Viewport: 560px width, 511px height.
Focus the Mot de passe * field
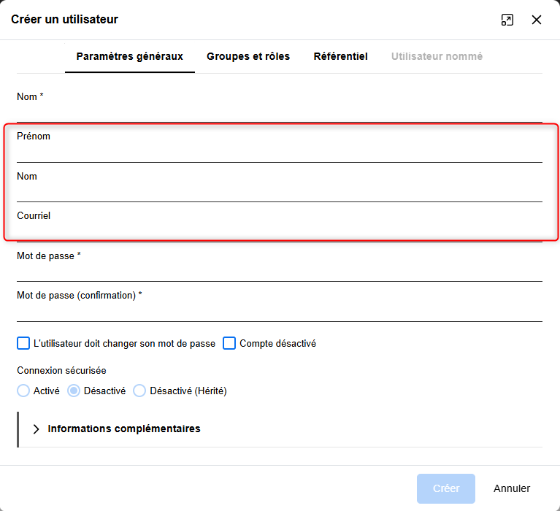pyautogui.click(x=279, y=272)
